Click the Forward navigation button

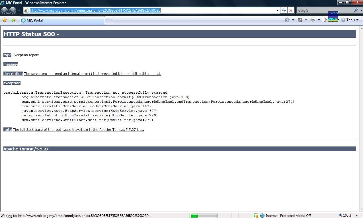pos(13,11)
